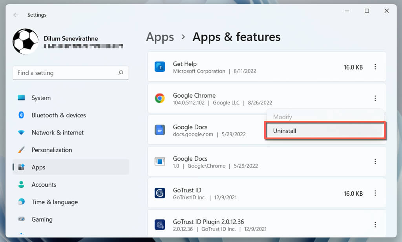Click the Get Help app icon
Image resolution: width=402 pixels, height=242 pixels.
pyautogui.click(x=160, y=67)
